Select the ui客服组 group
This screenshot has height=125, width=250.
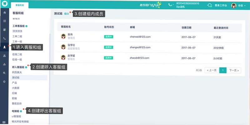coord(17,116)
